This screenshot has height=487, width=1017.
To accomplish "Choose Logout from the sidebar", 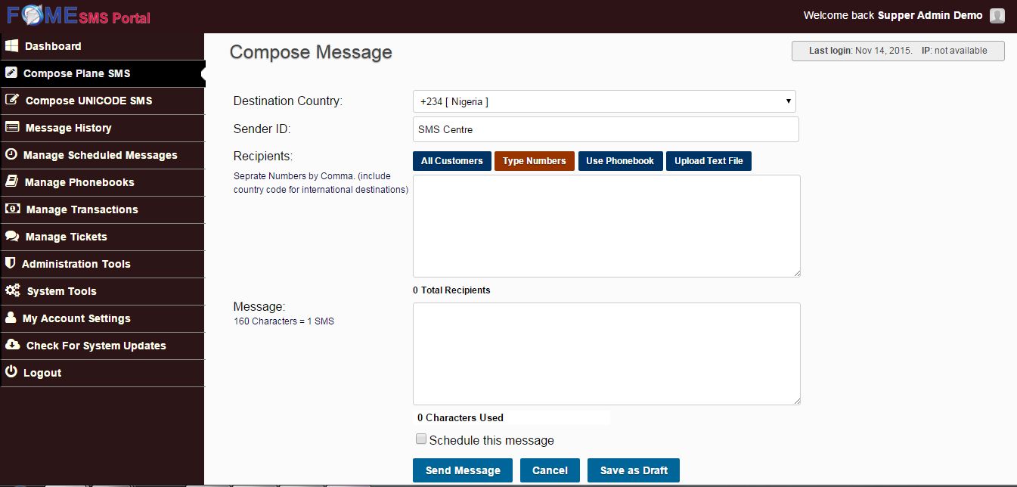I will pos(102,373).
